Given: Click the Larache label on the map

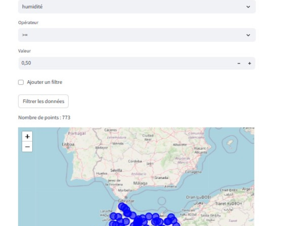Looking at the screenshot, I should coord(106,211).
